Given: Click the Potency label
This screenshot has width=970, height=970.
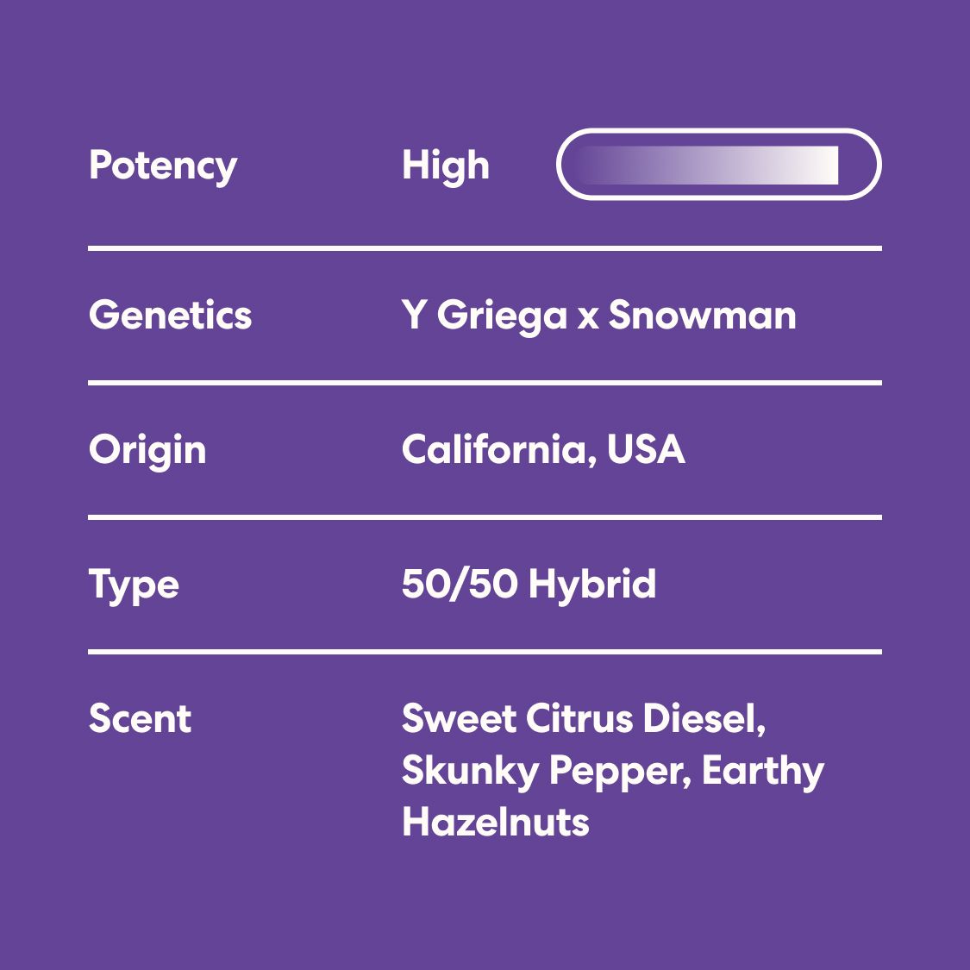Looking at the screenshot, I should pyautogui.click(x=163, y=166).
